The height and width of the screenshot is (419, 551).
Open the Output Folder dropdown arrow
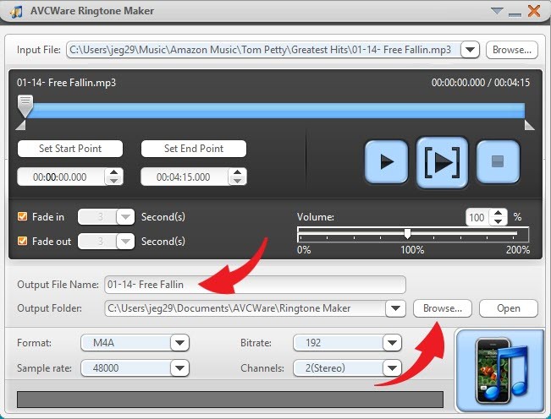coord(395,308)
